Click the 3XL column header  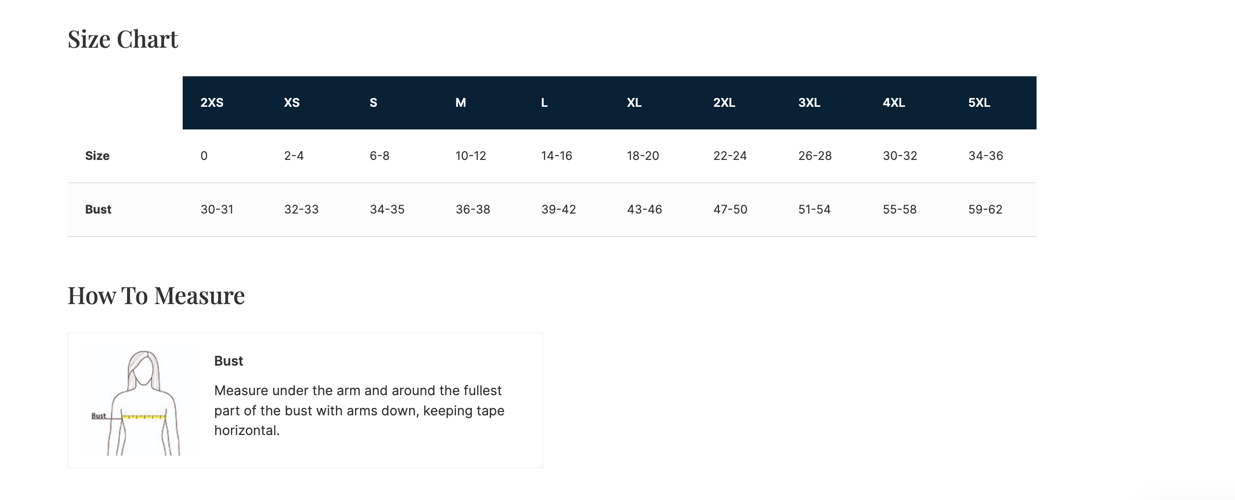tap(809, 103)
